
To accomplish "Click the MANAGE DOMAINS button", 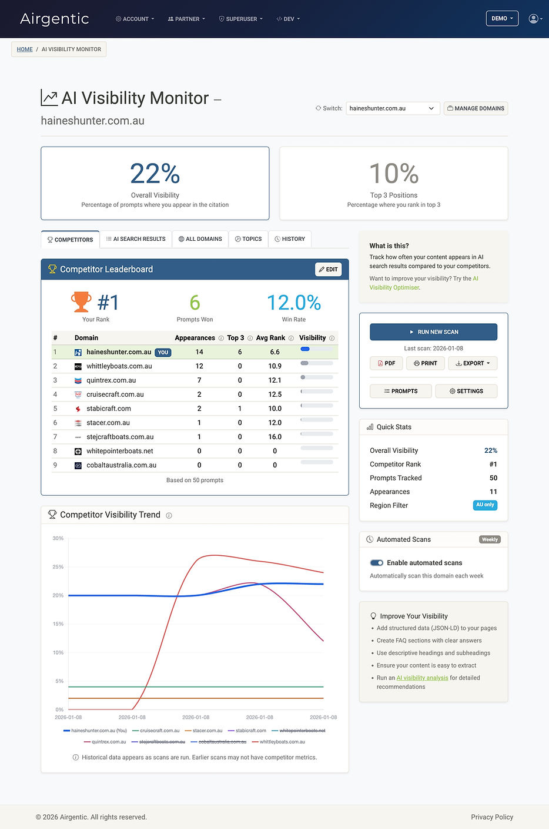I will coord(476,108).
